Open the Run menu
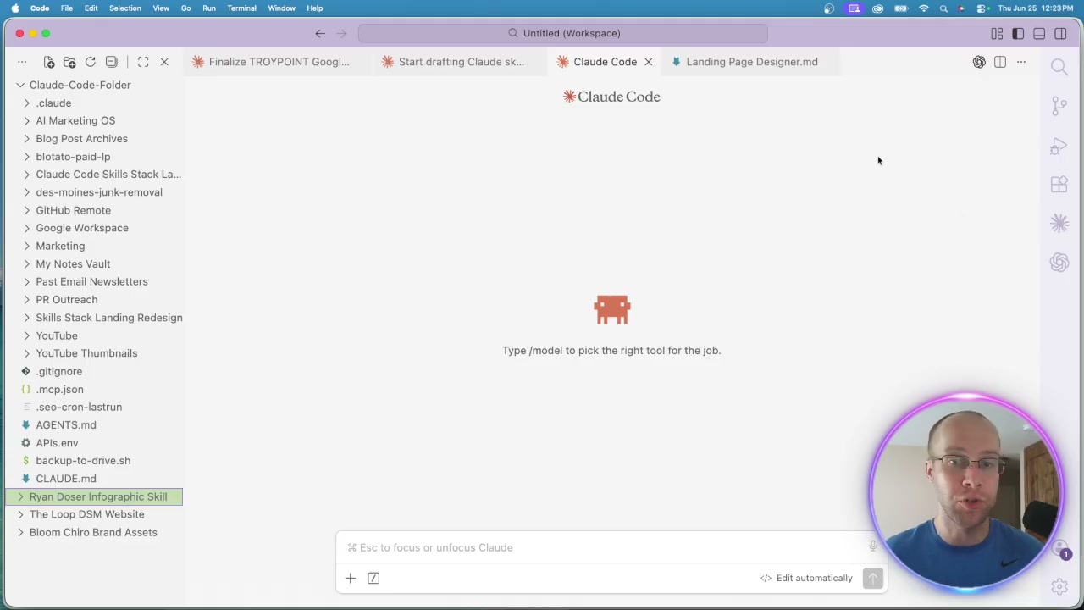The width and height of the screenshot is (1084, 610). point(208,8)
